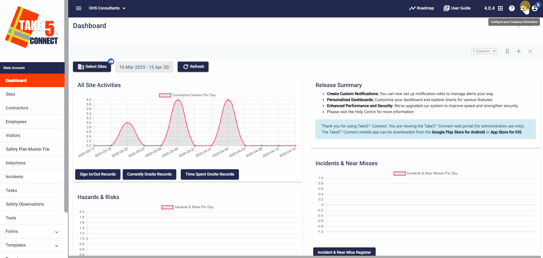The height and width of the screenshot is (258, 543).
Task: Open the apps grid icon in header
Action: 500,8
